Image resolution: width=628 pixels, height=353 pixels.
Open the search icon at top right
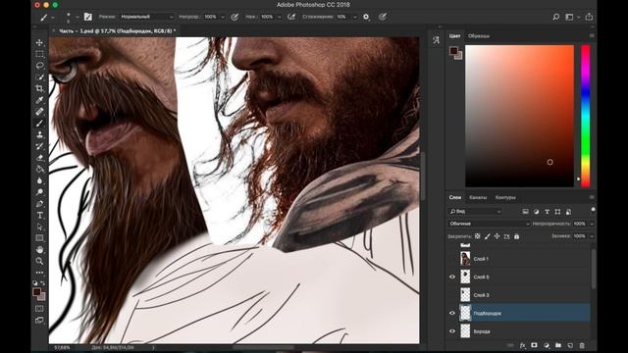pyautogui.click(x=556, y=17)
